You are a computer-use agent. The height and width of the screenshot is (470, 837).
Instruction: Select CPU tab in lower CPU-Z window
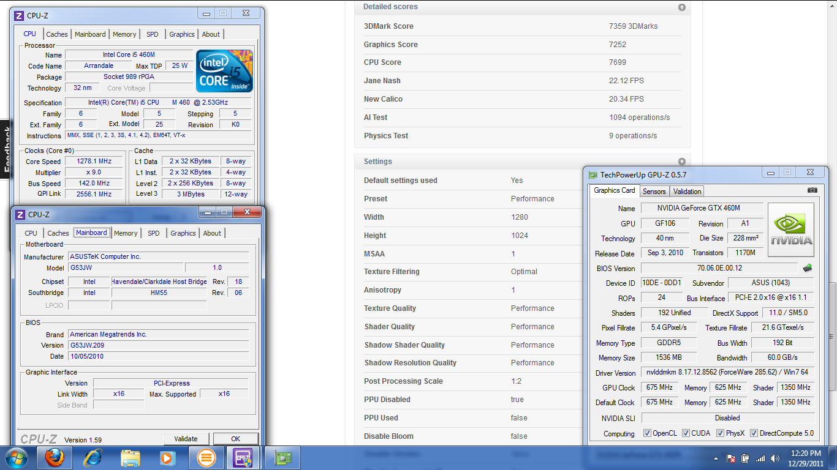click(x=31, y=233)
